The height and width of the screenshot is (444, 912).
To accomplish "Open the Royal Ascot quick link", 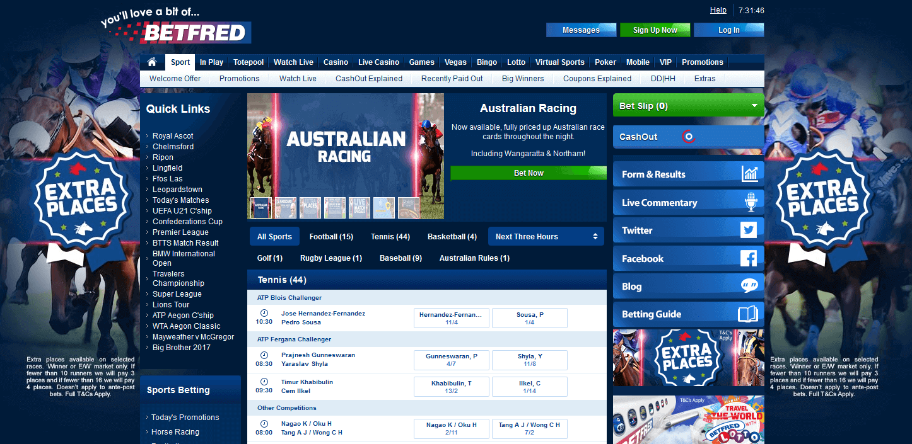I will 173,136.
